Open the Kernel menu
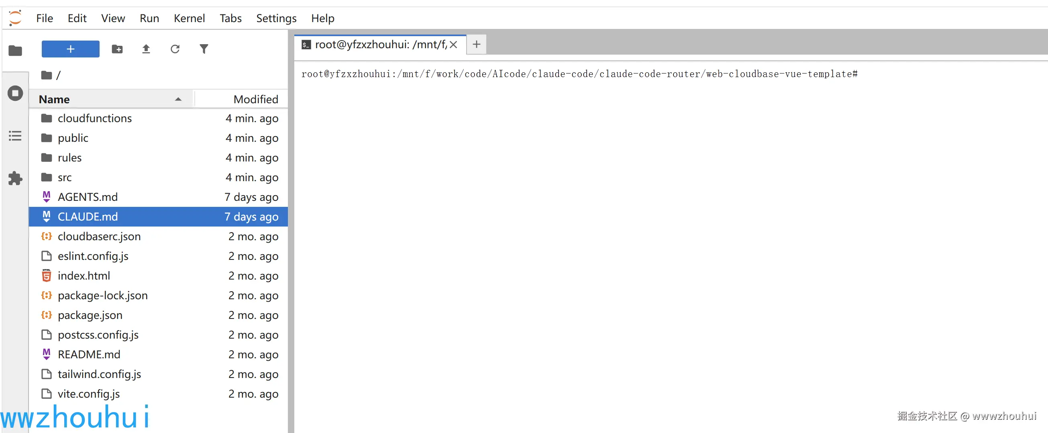The height and width of the screenshot is (433, 1048). (x=189, y=18)
